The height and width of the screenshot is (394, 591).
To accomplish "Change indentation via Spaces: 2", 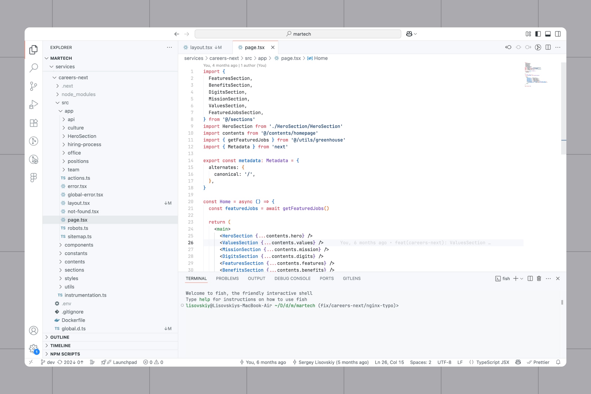I will click(420, 362).
